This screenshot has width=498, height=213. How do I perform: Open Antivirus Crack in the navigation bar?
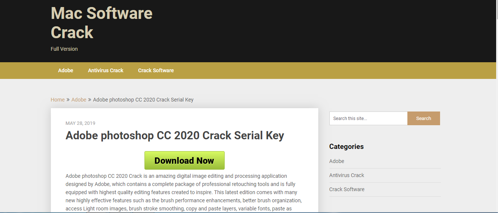pos(105,70)
